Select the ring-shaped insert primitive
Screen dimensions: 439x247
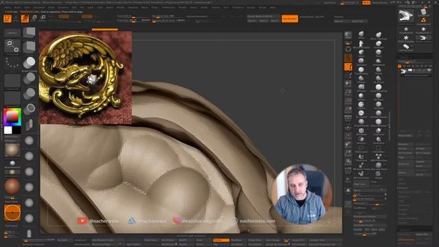(x=29, y=109)
